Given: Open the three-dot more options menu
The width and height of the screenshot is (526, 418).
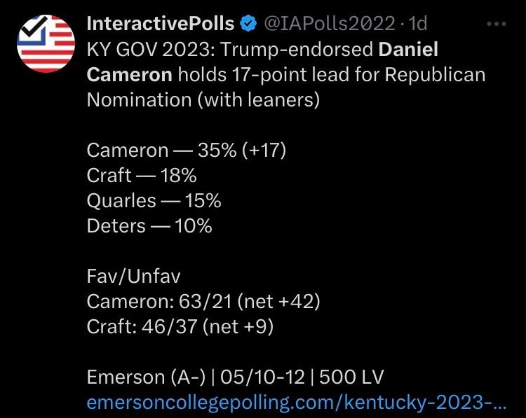Looking at the screenshot, I should [496, 24].
